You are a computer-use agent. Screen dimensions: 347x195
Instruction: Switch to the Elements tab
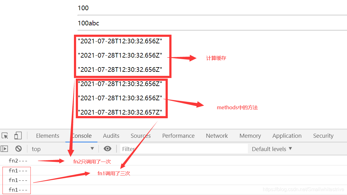pos(48,136)
